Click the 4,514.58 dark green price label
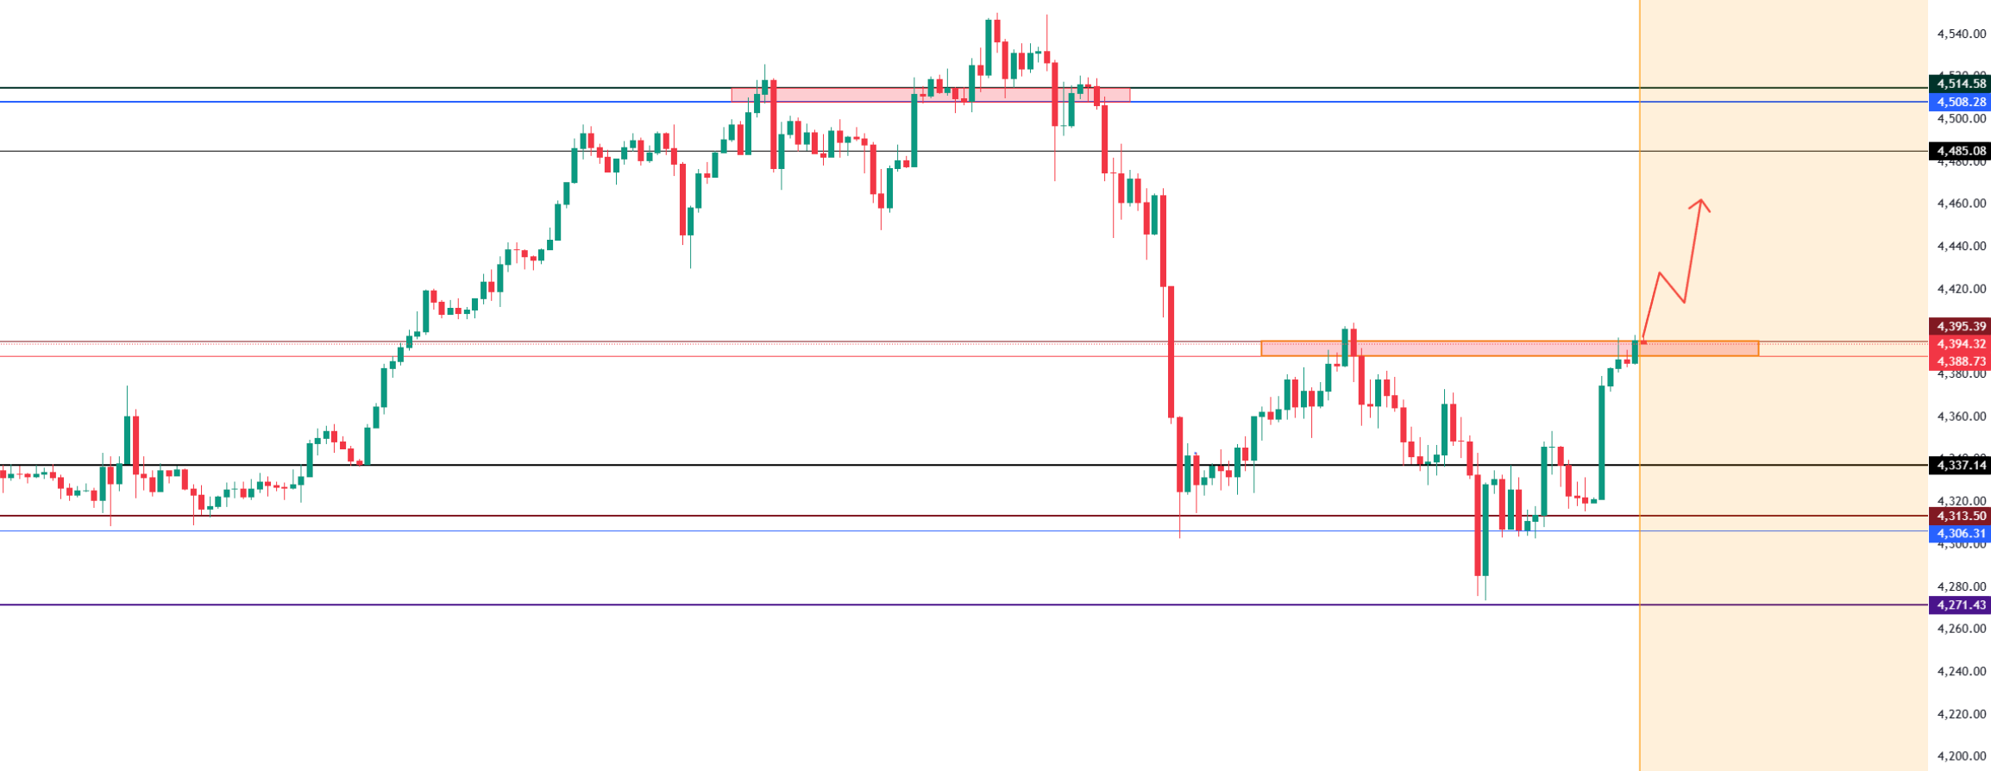Image resolution: width=1991 pixels, height=771 pixels. pos(1959,84)
